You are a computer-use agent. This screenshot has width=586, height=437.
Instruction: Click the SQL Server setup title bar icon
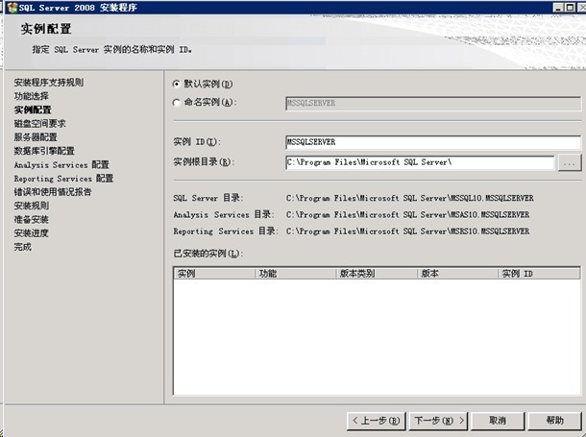(12, 8)
